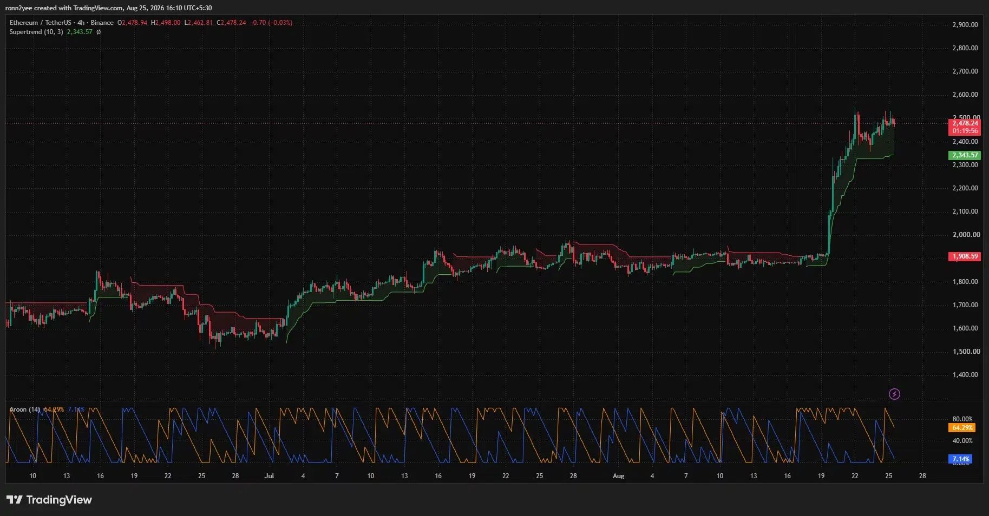
Task: Click the 40.00% Aroon scale label
Action: pos(962,441)
